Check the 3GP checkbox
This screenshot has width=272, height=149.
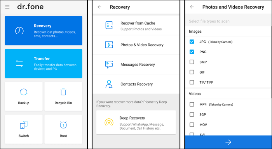pyautogui.click(x=192, y=114)
